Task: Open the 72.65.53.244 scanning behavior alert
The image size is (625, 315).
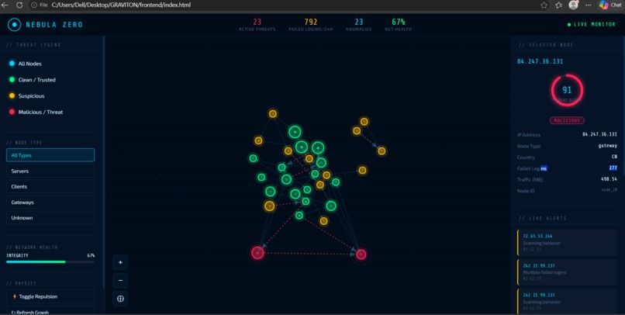Action: coord(567,242)
